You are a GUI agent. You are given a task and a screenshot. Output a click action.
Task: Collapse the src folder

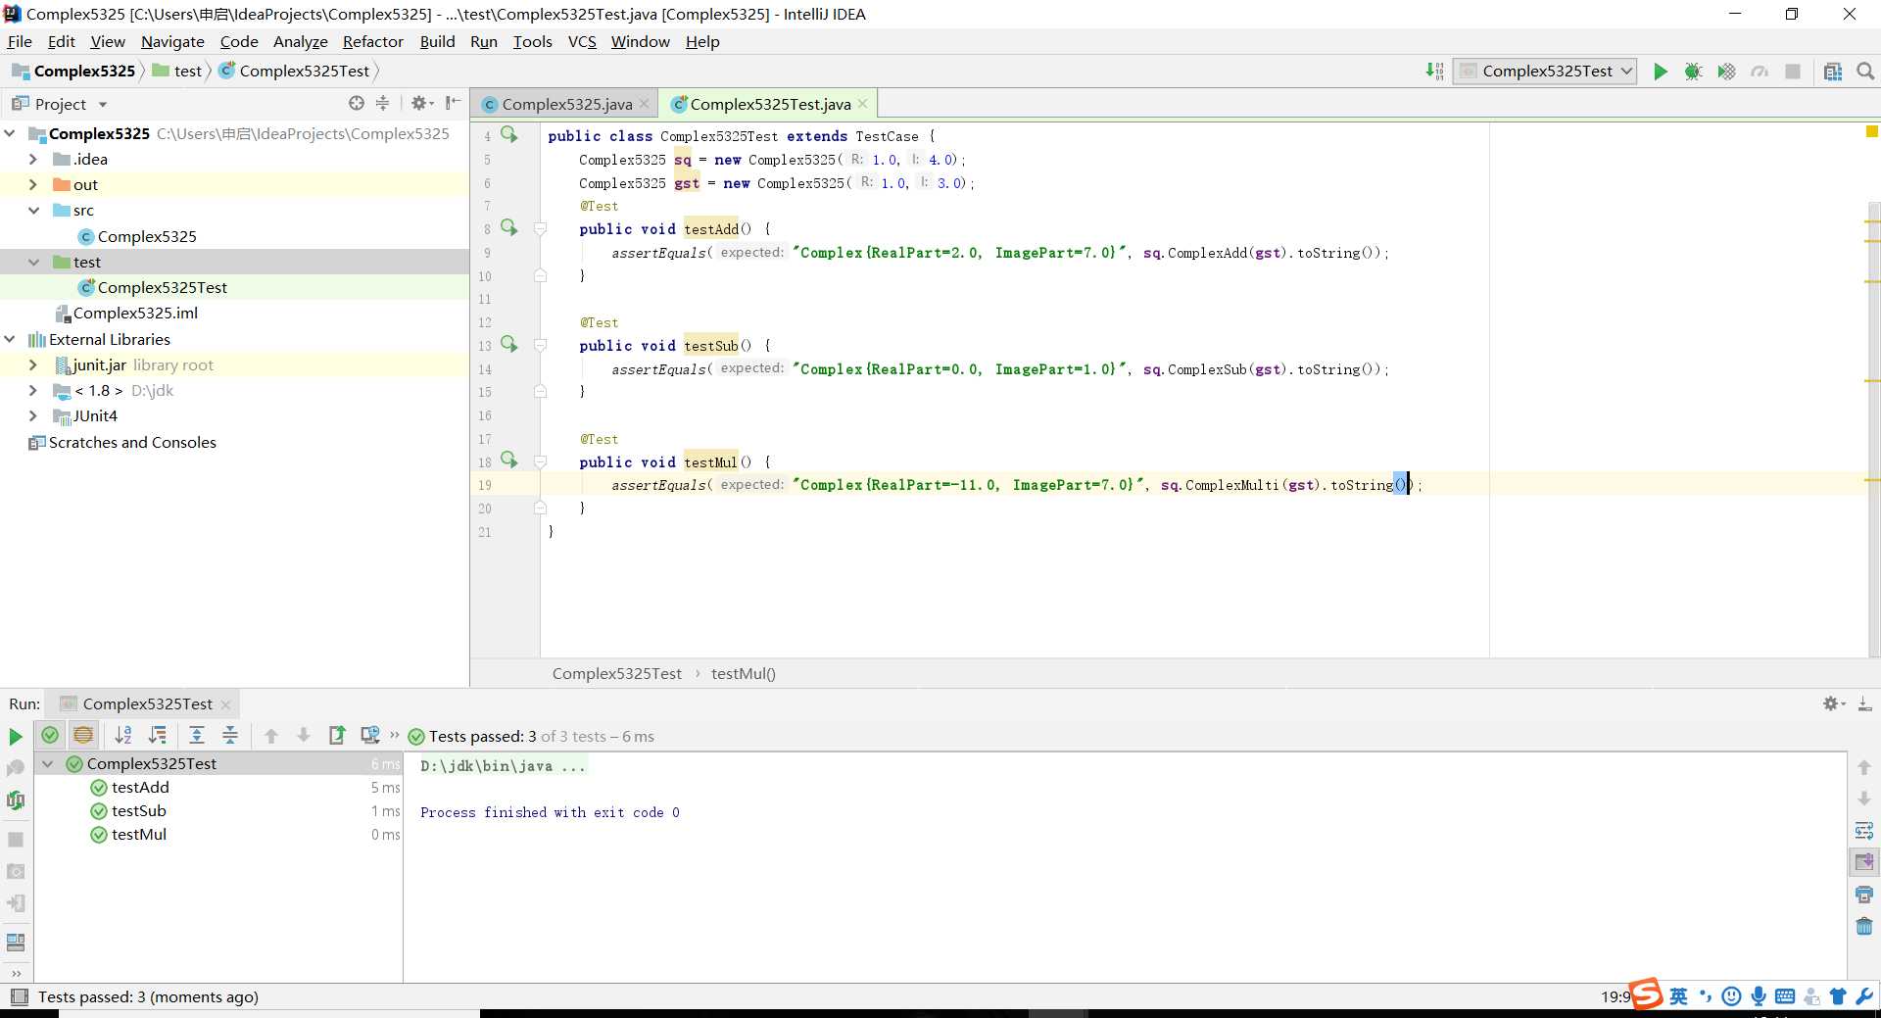[x=33, y=210]
